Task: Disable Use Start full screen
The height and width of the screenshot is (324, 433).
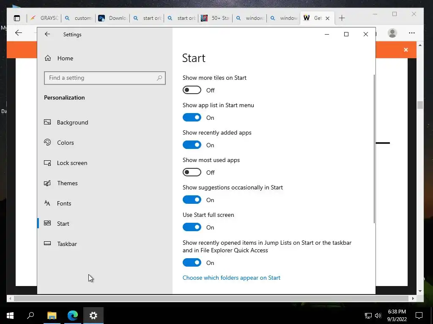Action: [x=192, y=227]
